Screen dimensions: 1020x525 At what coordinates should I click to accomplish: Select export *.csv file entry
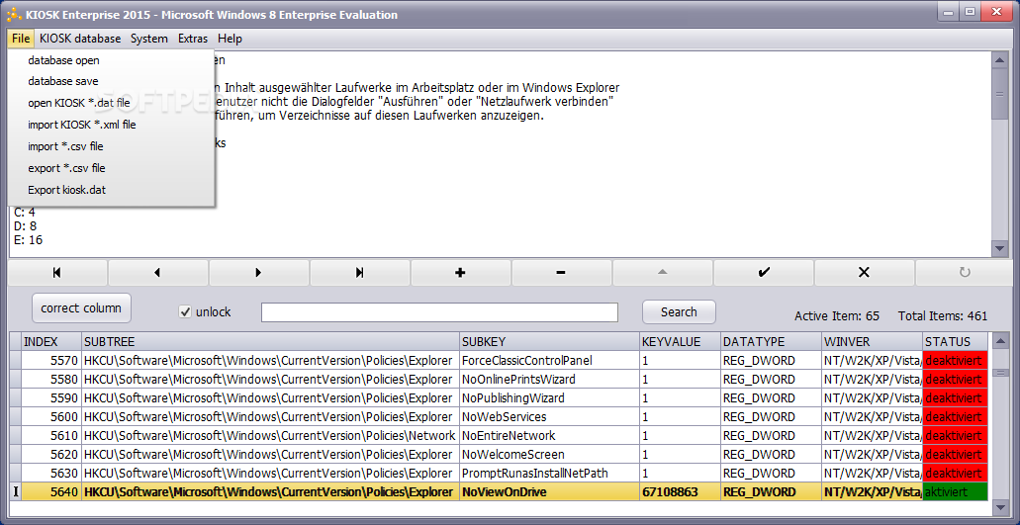[x=111, y=168]
